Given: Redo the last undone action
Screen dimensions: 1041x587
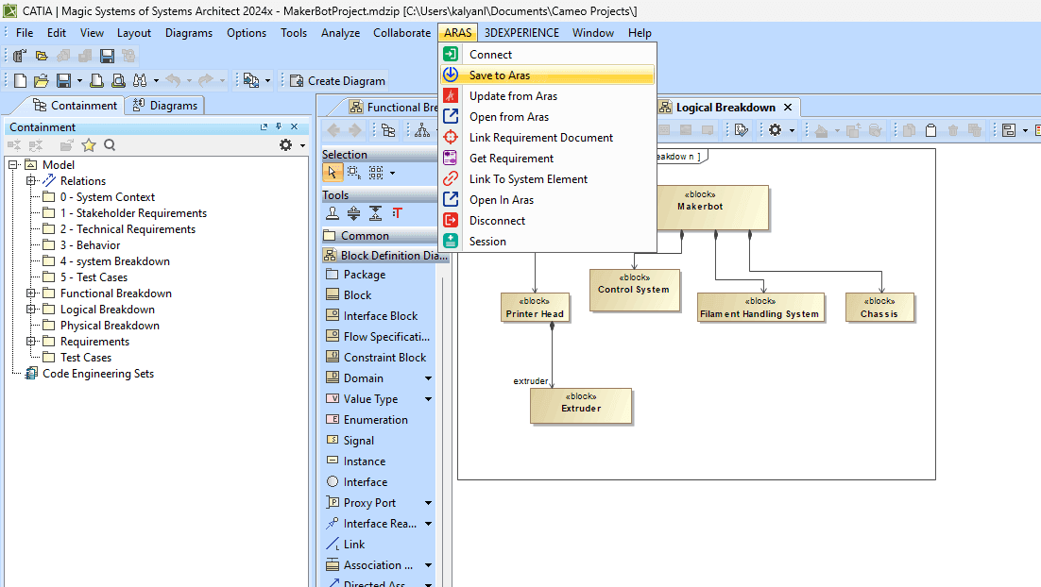Looking at the screenshot, I should 206,81.
